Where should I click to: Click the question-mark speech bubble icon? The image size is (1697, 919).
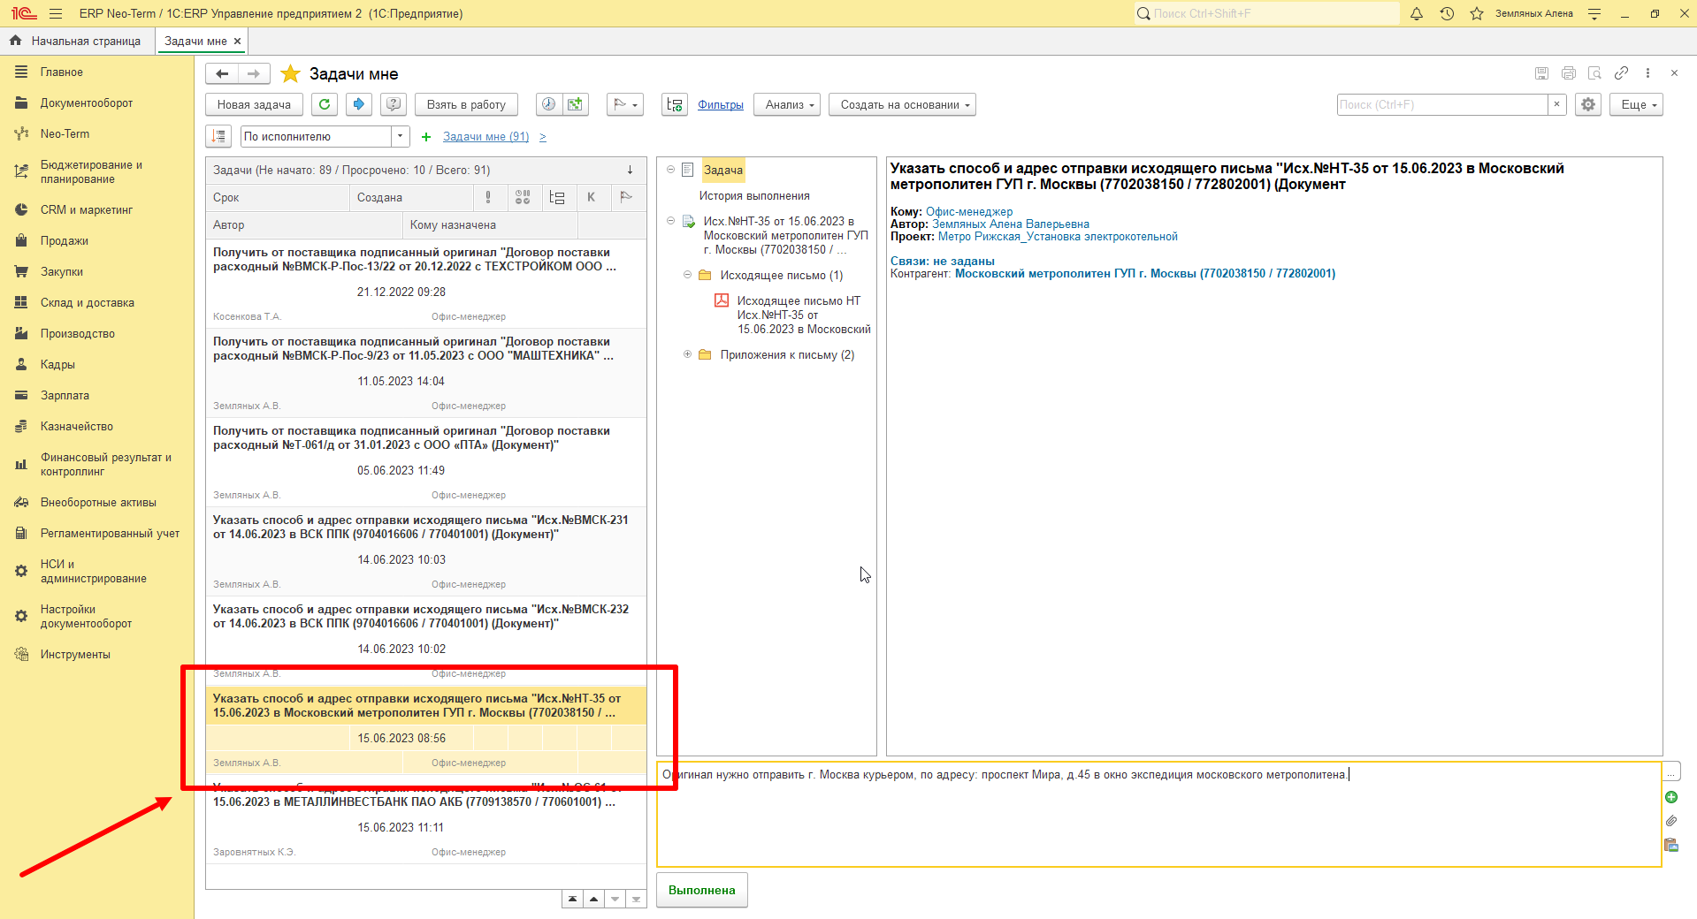394,104
